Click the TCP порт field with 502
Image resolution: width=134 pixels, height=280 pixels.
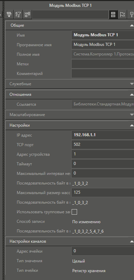tap(103, 144)
